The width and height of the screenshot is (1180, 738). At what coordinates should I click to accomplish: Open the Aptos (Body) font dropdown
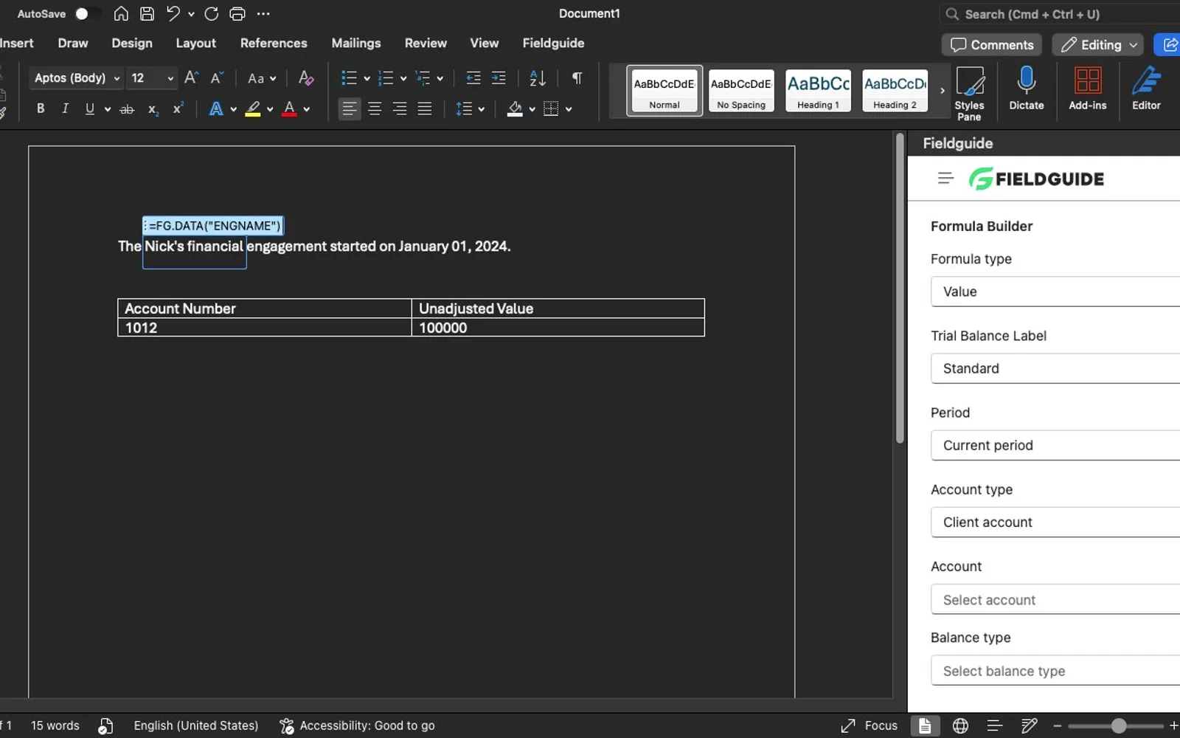point(77,77)
